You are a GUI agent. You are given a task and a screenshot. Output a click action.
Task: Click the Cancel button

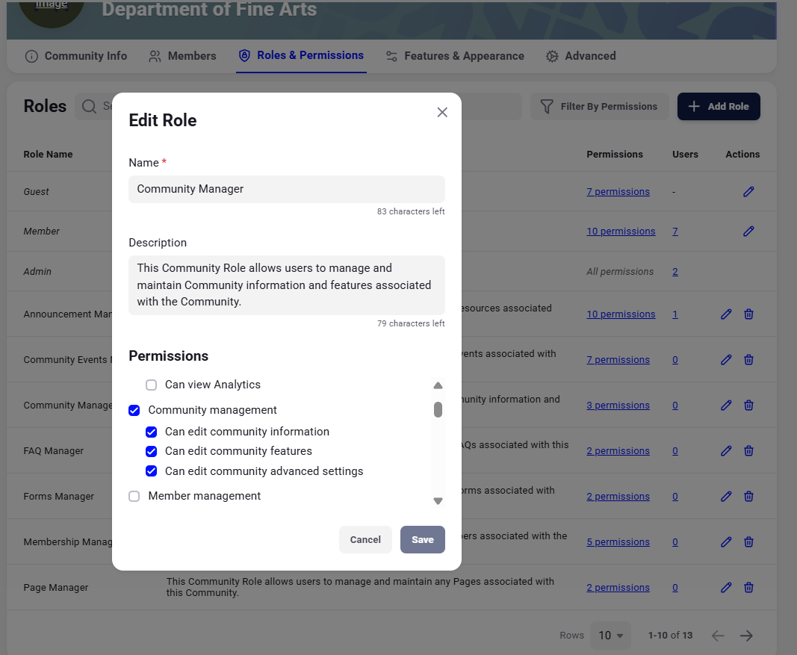(x=365, y=540)
